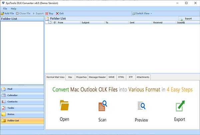
Task: Switch to the Message Header tab
Action: tap(97, 77)
